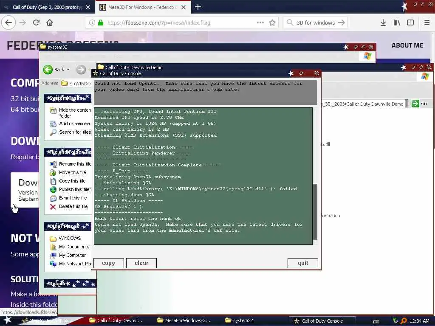Open Back history dropdown arrow in system32
The height and width of the screenshot is (326, 435).
[68, 69]
